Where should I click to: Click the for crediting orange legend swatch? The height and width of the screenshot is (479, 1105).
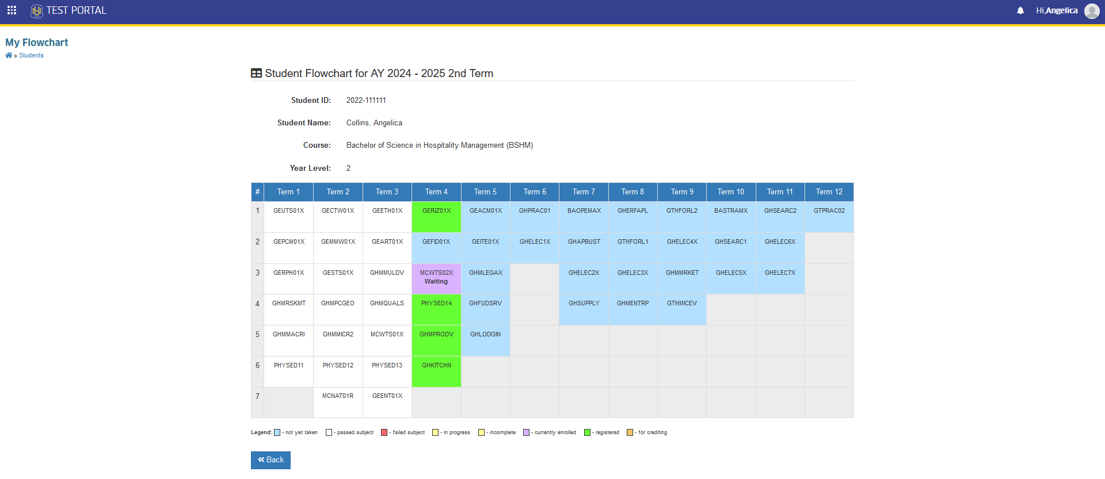tap(630, 432)
